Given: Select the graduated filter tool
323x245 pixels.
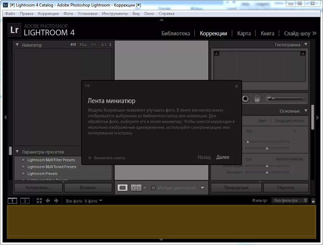Looking at the screenshot, I should pyautogui.click(x=257, y=98).
